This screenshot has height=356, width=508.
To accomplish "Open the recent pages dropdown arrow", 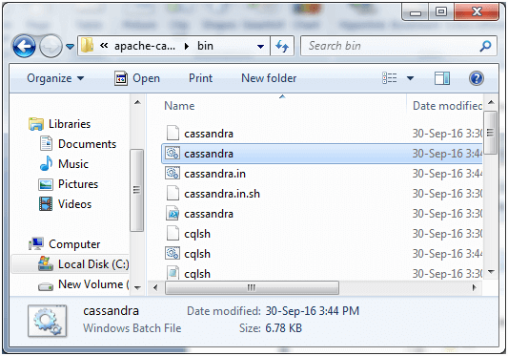I will (x=70, y=47).
